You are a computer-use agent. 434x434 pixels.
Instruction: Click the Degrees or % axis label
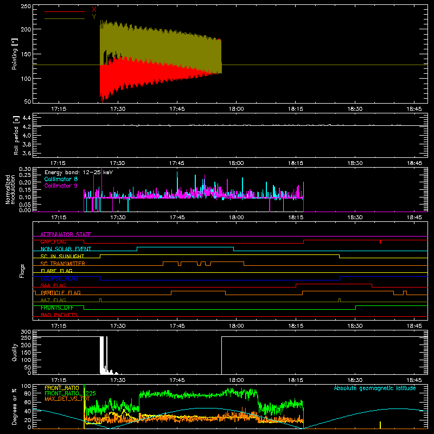(x=15, y=406)
